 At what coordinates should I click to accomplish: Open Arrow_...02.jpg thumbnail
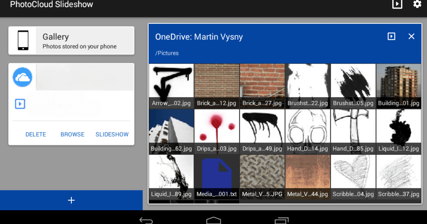171,86
